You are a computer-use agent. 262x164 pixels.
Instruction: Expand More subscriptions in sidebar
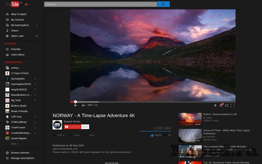click(x=14, y=144)
